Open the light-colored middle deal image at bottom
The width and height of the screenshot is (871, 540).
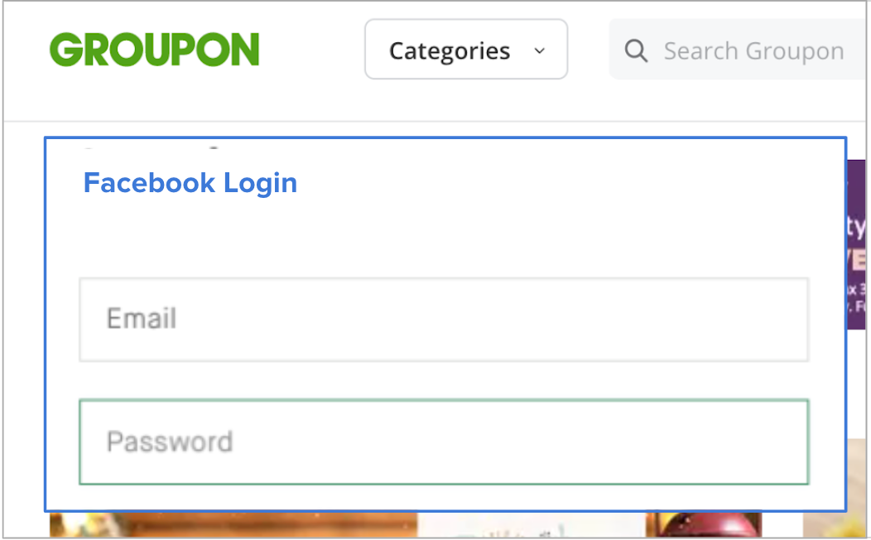[531, 524]
